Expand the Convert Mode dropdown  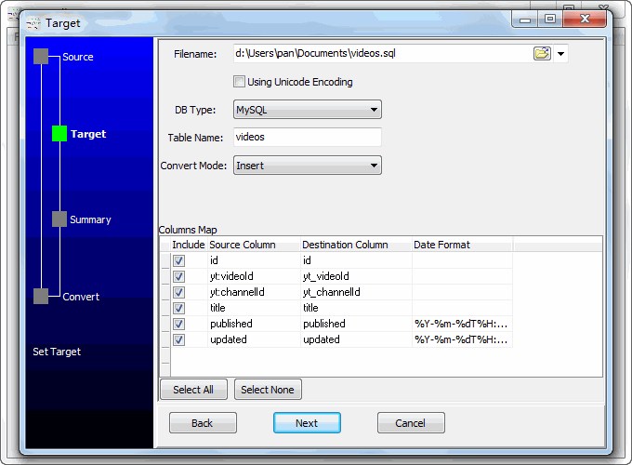tap(307, 166)
